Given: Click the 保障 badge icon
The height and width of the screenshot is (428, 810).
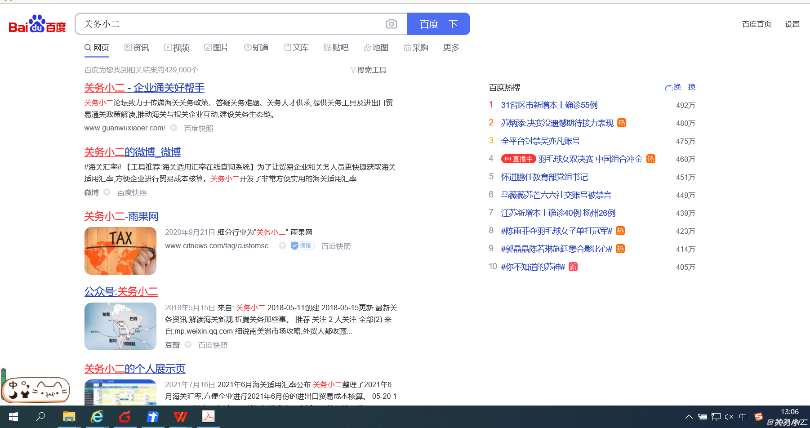Looking at the screenshot, I should (x=302, y=245).
